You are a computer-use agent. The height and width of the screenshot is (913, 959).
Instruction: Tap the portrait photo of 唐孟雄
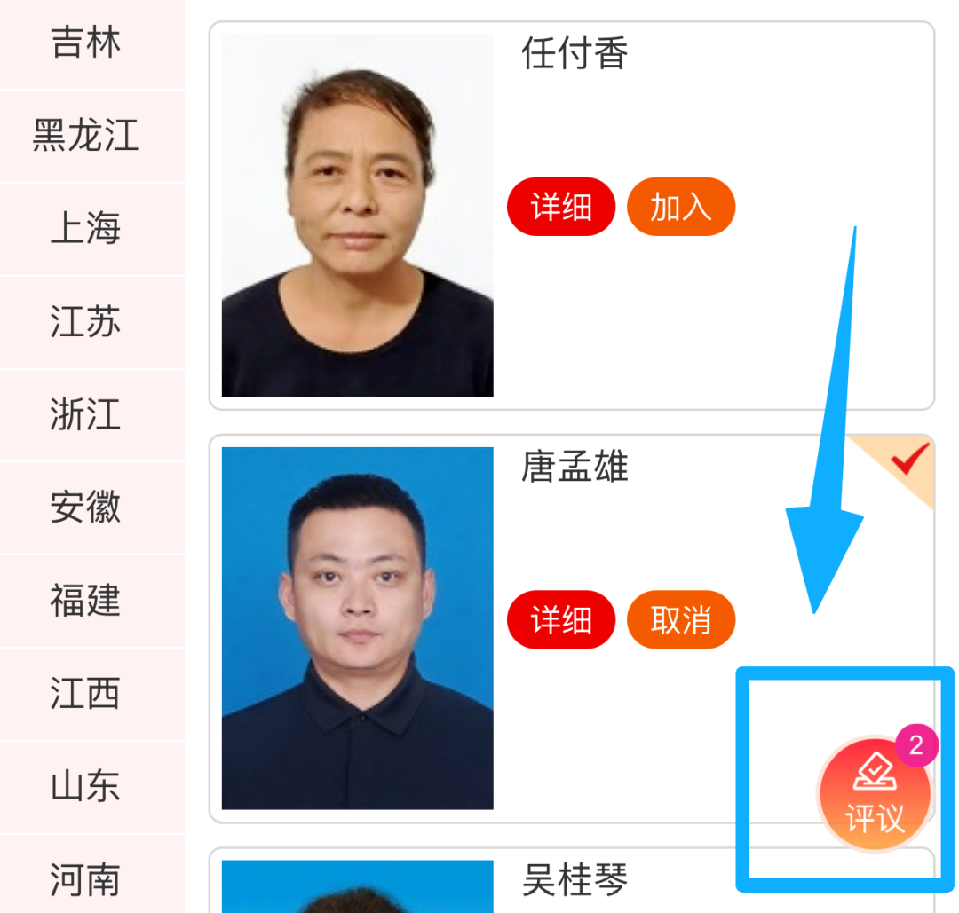(357, 628)
